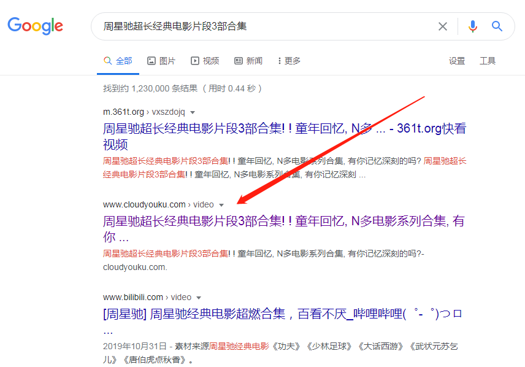Click the snippet date 2019年10月31日
This screenshot has width=525, height=367.
coord(134,346)
